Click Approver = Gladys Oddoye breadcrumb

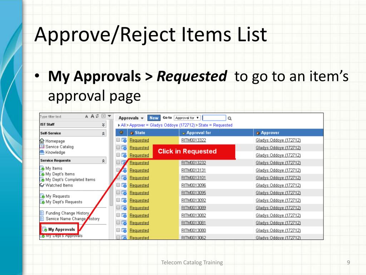tap(162, 125)
